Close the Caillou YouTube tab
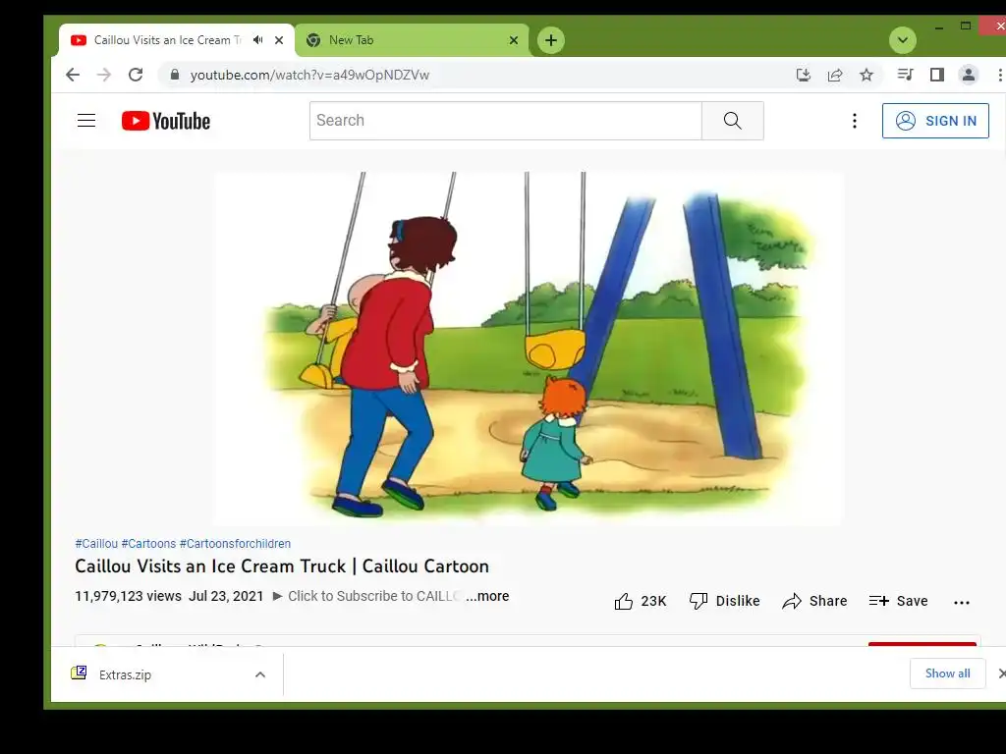 (x=279, y=39)
